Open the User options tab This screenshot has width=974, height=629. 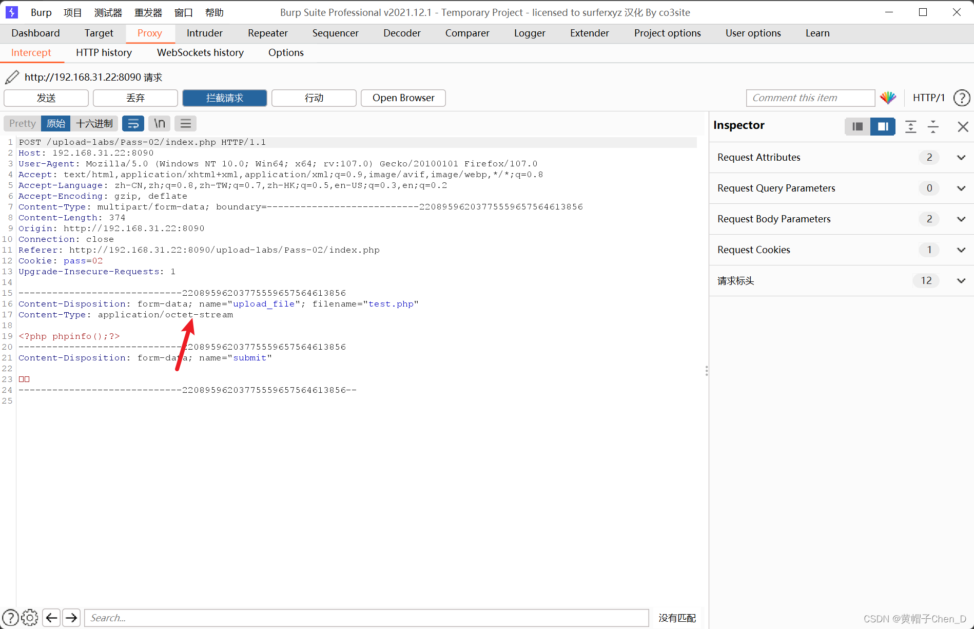click(753, 33)
